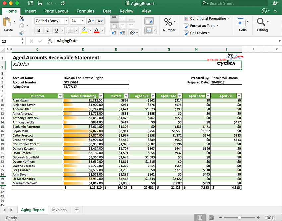Apply yellow Fill Color to selection
The width and height of the screenshot is (282, 221).
[x=84, y=30]
